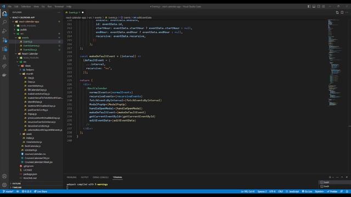This screenshot has width=351, height=197.
Task: Expand the Timeline section
Action: point(17,188)
